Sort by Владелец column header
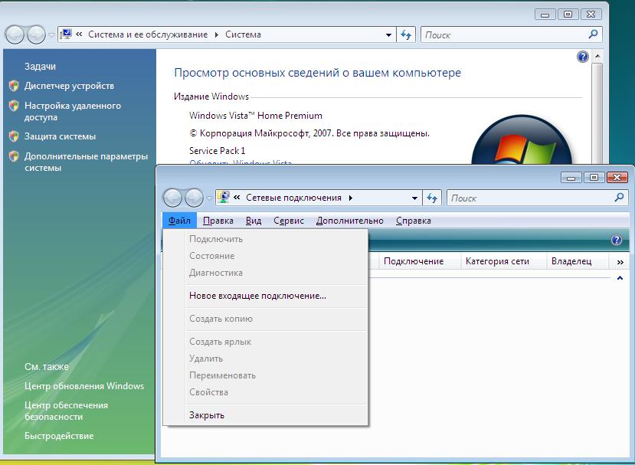The image size is (635, 465). [x=578, y=262]
